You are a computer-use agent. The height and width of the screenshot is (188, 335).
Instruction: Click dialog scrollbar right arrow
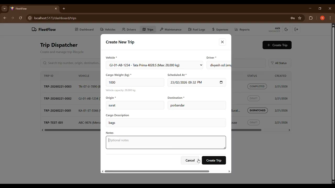point(229,171)
